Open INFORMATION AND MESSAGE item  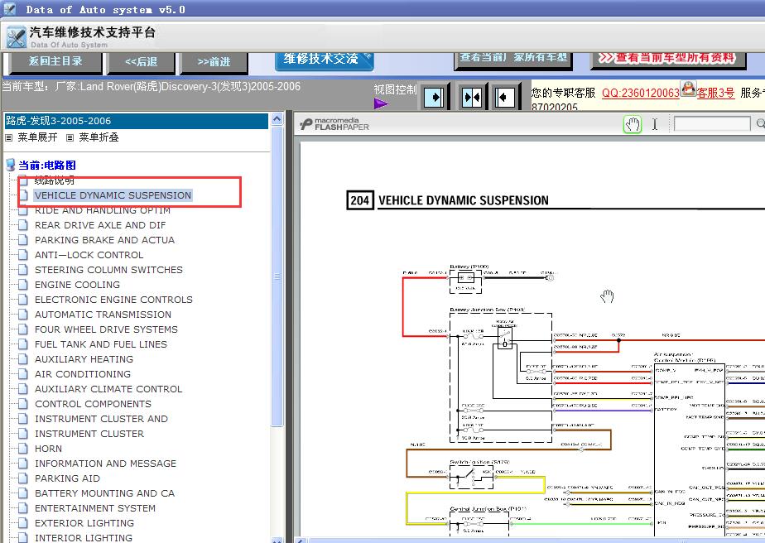[105, 464]
